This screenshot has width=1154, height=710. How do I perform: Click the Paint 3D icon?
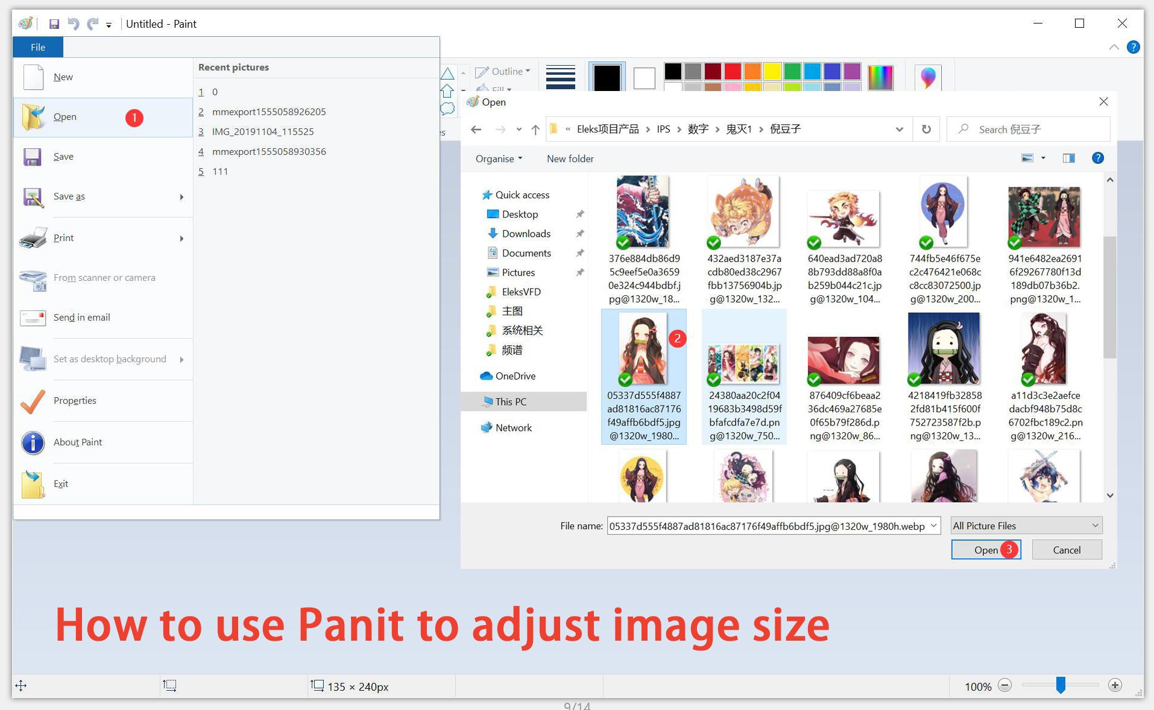coord(928,77)
